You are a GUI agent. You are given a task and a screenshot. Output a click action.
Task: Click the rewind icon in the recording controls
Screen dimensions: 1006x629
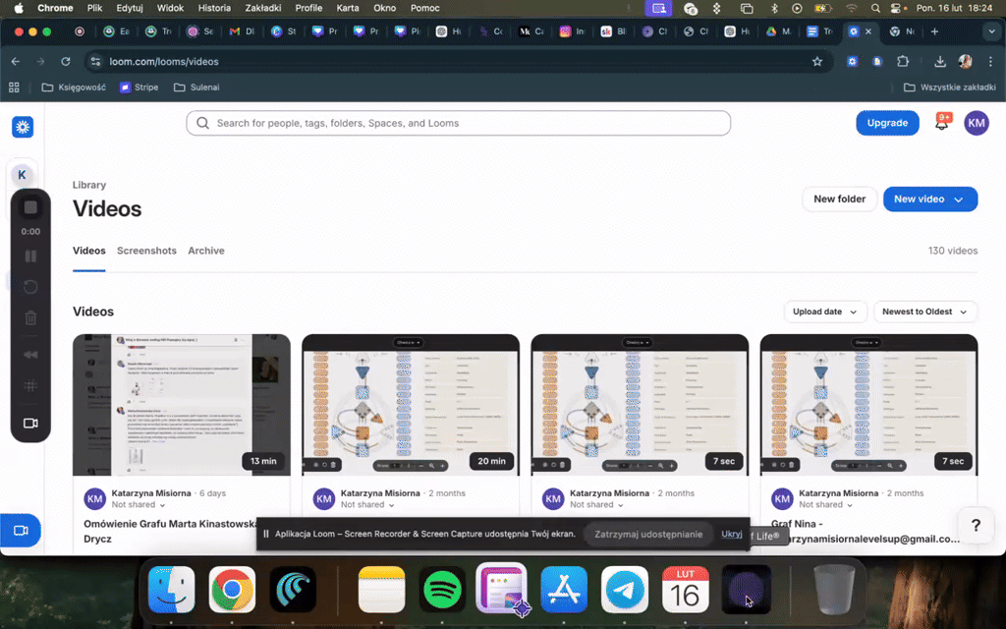pos(30,354)
